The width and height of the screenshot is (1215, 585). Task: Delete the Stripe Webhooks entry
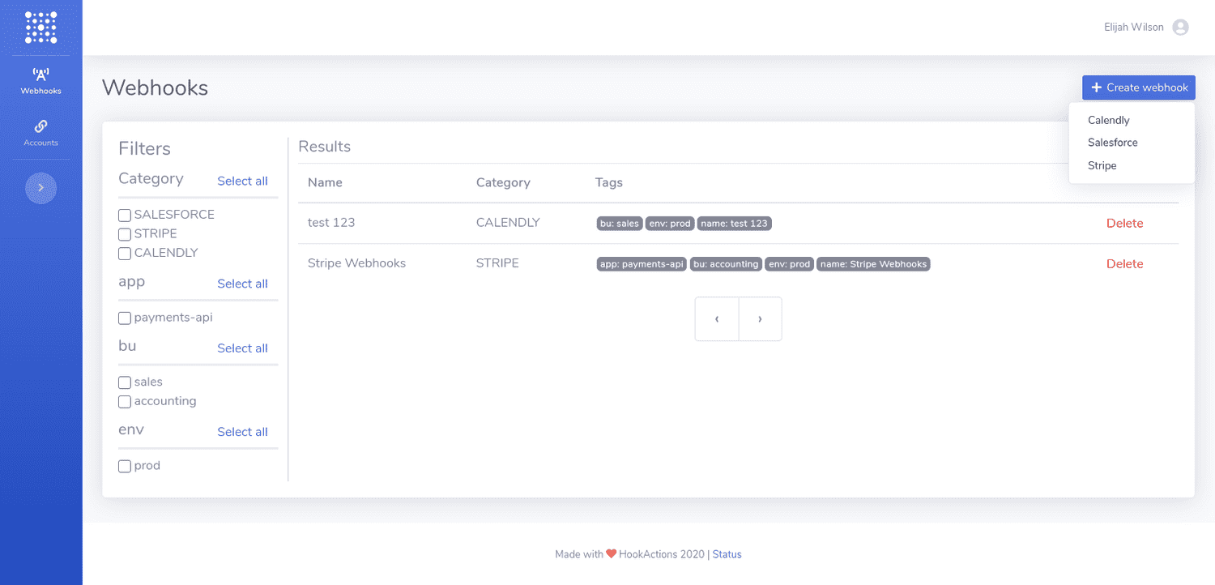point(1124,263)
